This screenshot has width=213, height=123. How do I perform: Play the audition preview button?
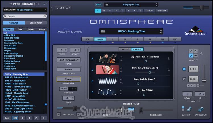point(44,118)
